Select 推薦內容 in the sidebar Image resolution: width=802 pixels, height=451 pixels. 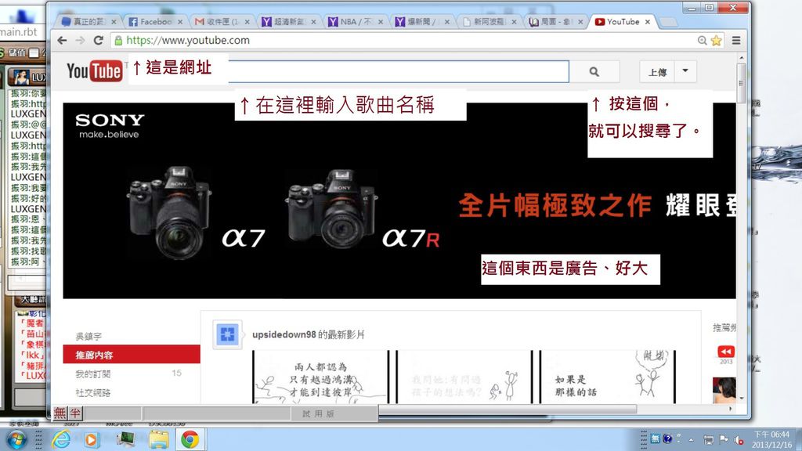pyautogui.click(x=132, y=355)
